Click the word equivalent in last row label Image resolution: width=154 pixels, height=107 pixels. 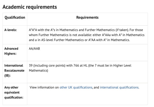pyautogui.click(x=12, y=92)
